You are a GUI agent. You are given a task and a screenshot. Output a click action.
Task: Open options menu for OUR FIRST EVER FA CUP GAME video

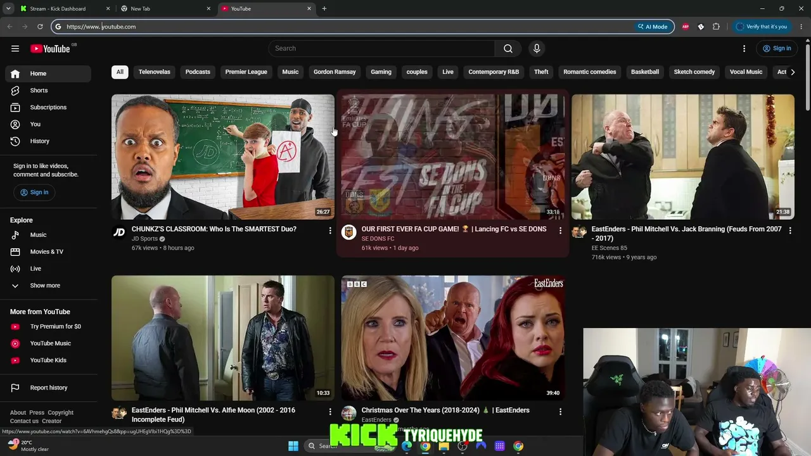pyautogui.click(x=560, y=231)
